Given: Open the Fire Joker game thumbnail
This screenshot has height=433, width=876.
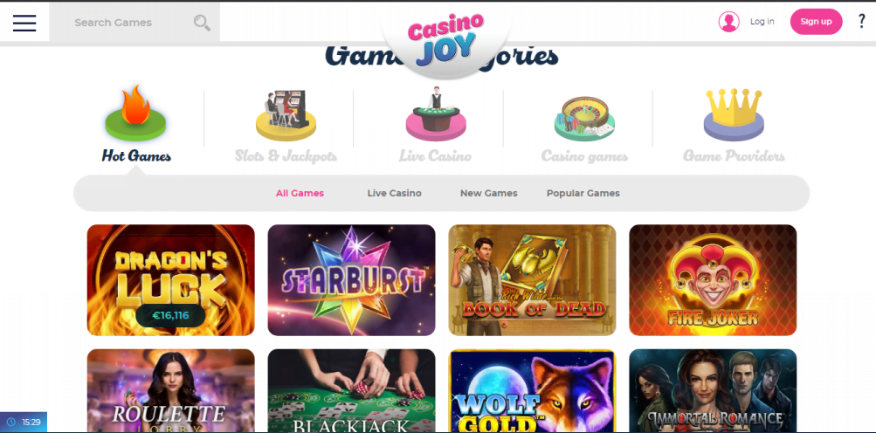Looking at the screenshot, I should 713,280.
